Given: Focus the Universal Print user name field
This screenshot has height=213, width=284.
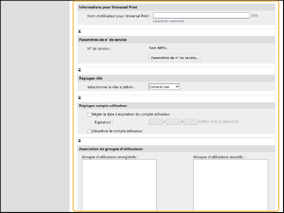Looking at the screenshot, I should point(201,16).
